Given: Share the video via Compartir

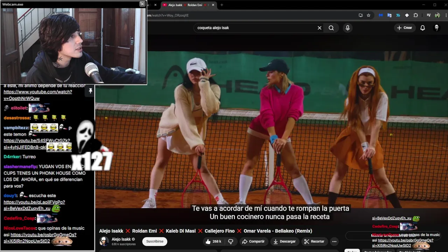Looking at the screenshot, I should [253, 241].
